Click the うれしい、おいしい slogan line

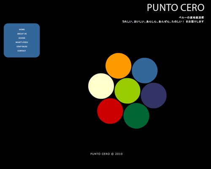click(163, 21)
